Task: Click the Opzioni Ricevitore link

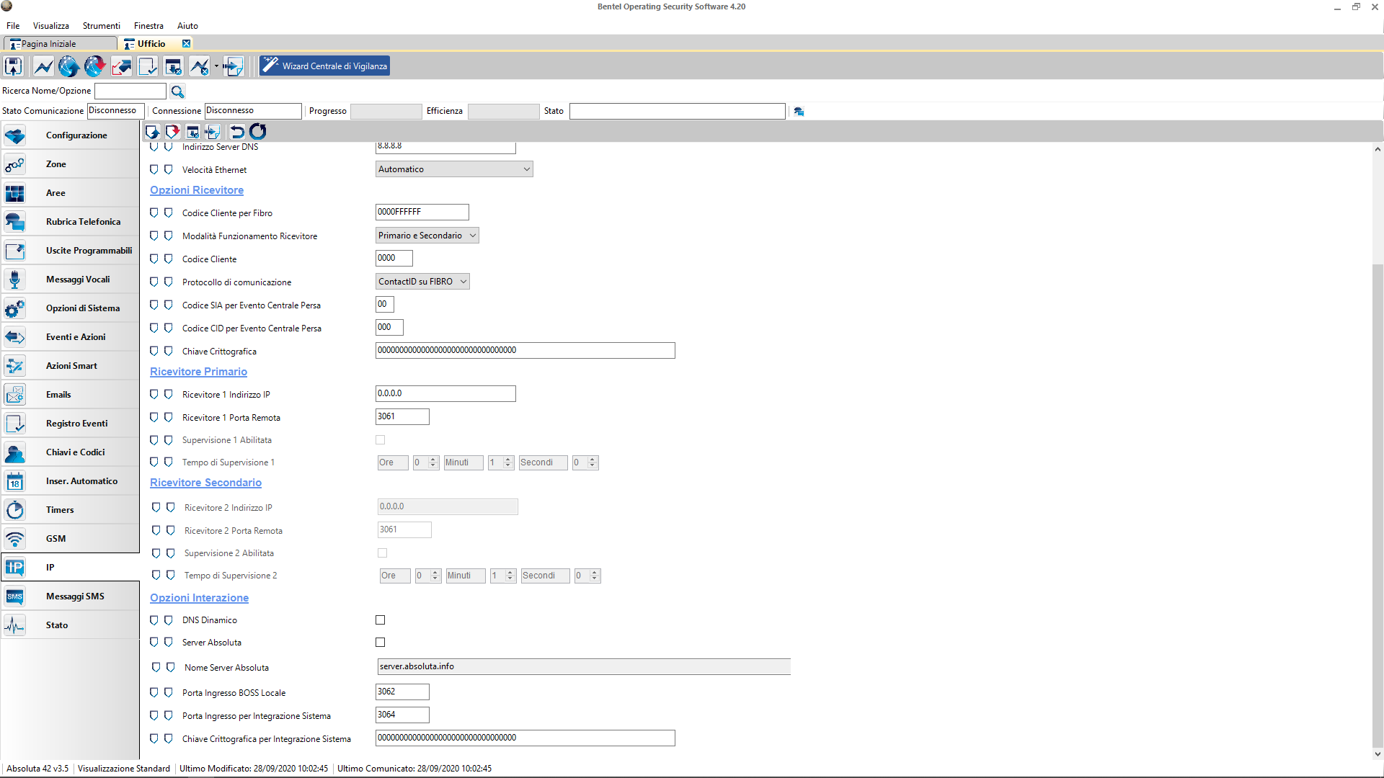Action: point(197,190)
